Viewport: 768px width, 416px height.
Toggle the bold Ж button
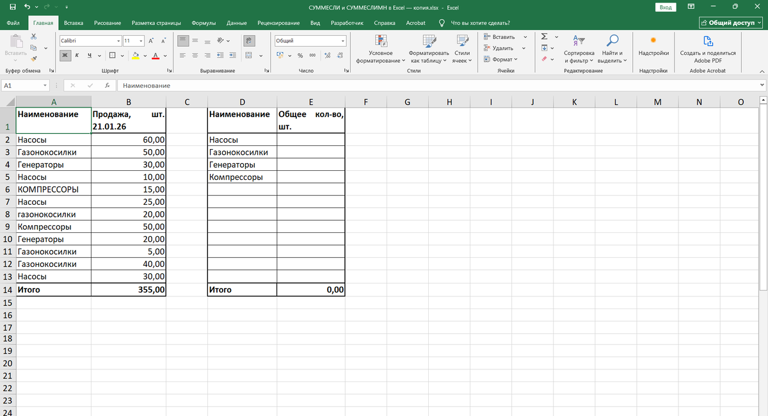tap(66, 55)
